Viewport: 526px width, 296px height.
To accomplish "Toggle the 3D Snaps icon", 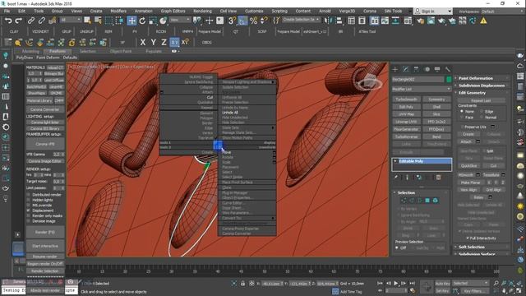I will (232, 21).
